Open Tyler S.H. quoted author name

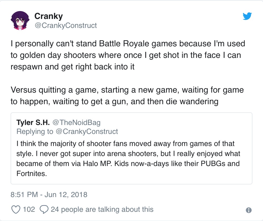tap(33, 122)
